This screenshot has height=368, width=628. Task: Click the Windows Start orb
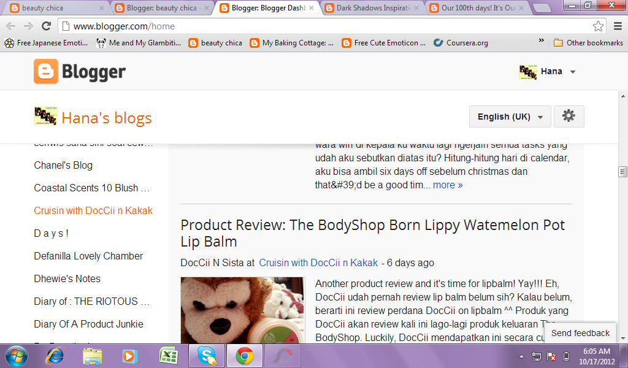pyautogui.click(x=17, y=356)
